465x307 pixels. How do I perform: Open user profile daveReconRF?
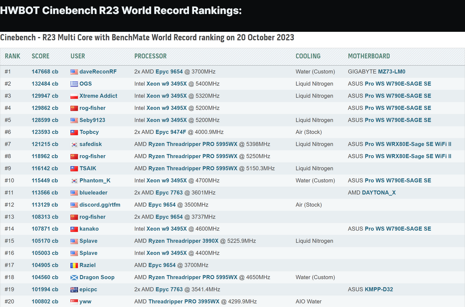(98, 72)
